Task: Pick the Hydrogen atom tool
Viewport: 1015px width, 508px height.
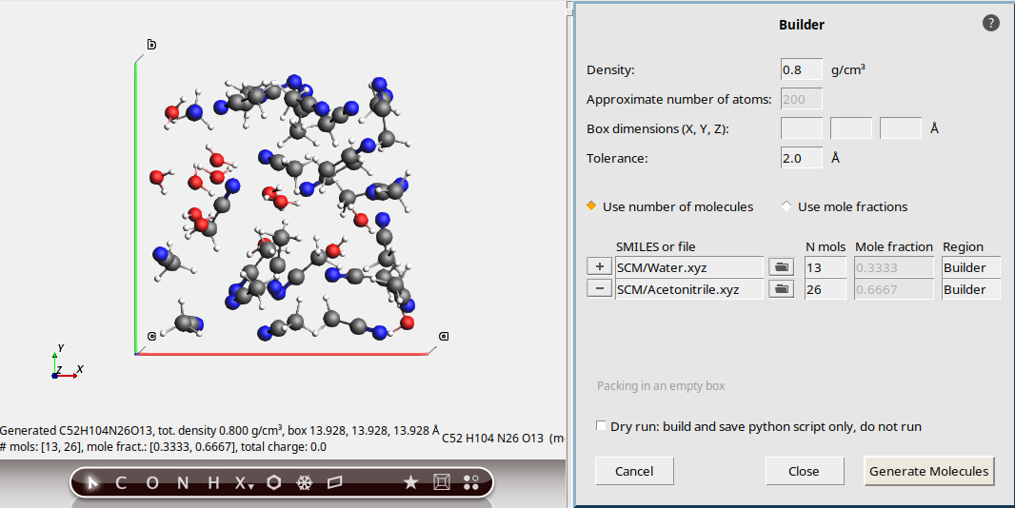Action: pos(214,482)
